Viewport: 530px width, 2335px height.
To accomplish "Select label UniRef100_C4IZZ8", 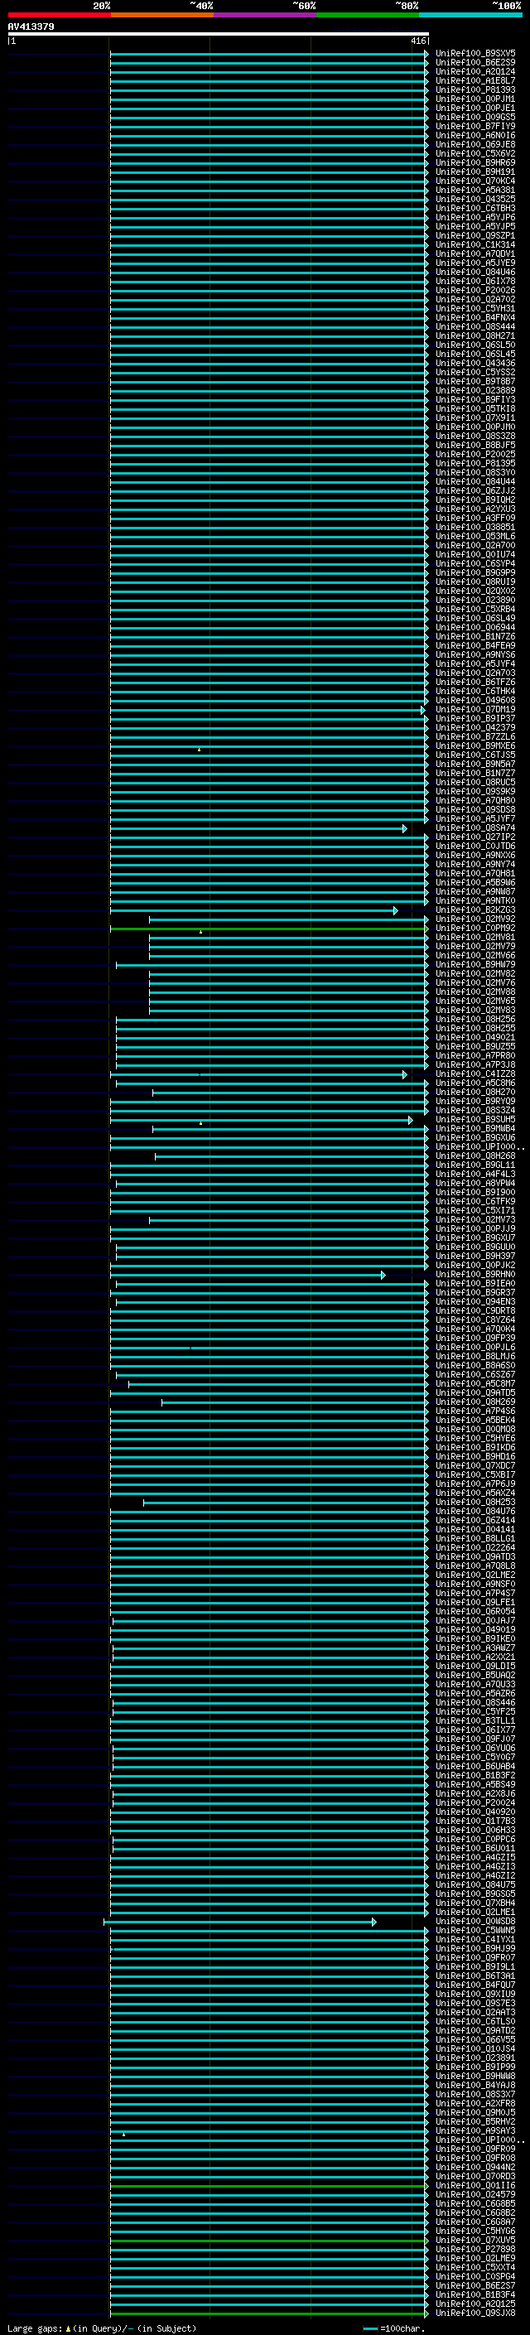I will click(x=475, y=1074).
